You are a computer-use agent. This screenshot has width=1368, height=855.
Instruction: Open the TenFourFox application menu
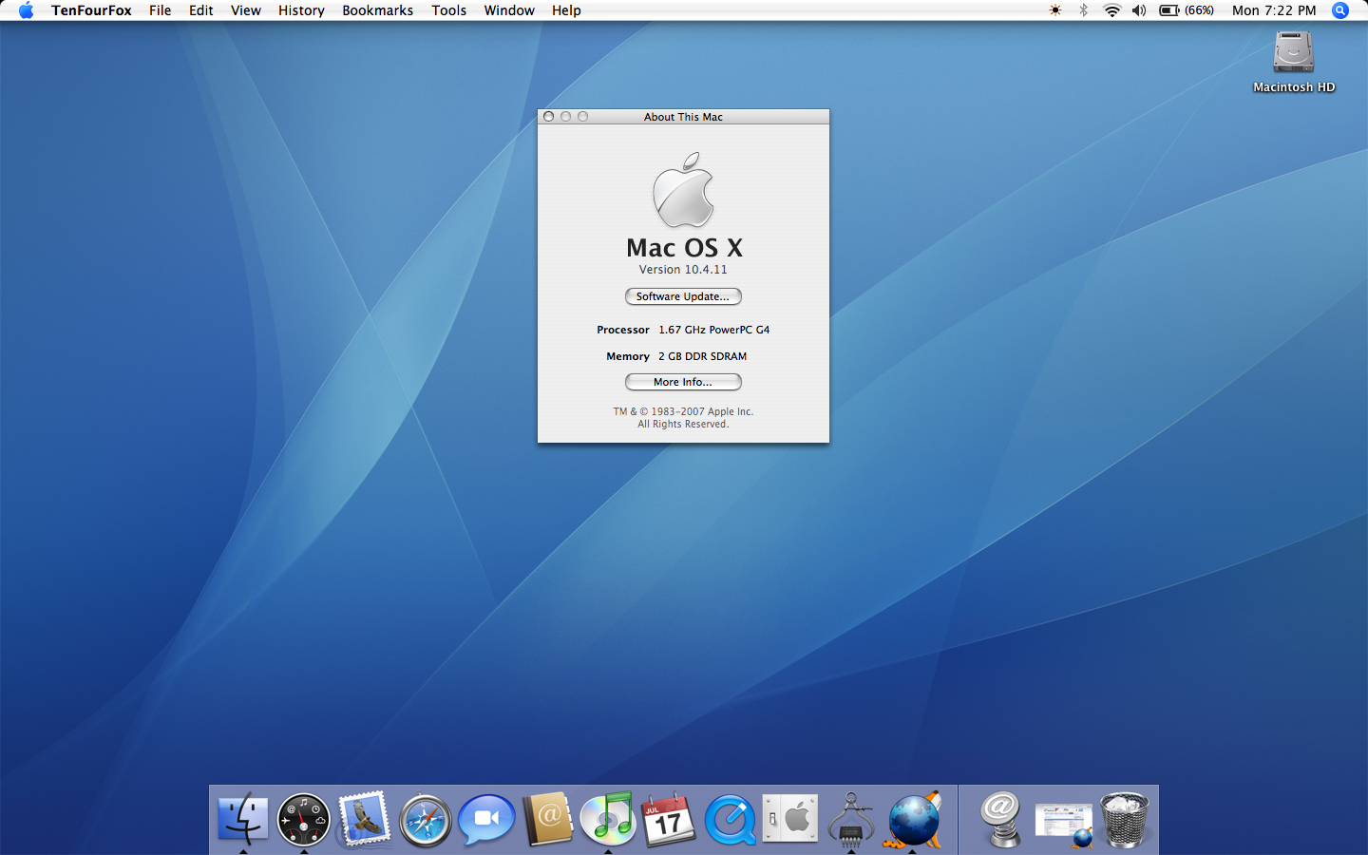point(91,10)
